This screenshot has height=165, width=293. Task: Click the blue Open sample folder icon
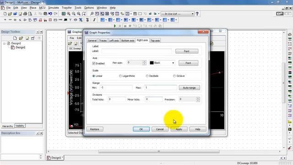(x=15, y=14)
